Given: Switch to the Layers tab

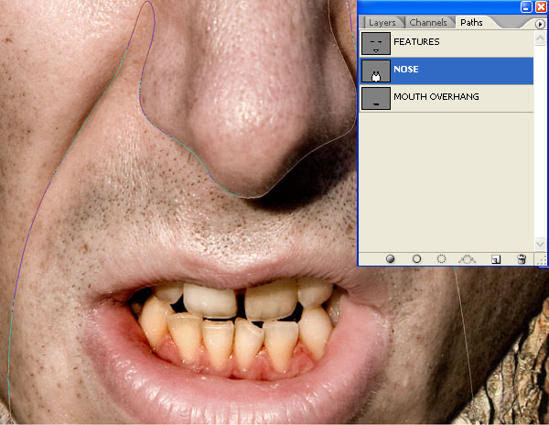Looking at the screenshot, I should click(382, 22).
